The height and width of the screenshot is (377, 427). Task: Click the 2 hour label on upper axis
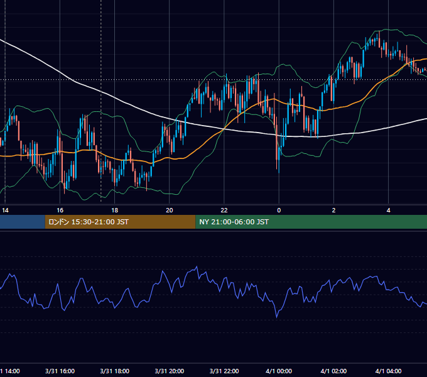(333, 210)
